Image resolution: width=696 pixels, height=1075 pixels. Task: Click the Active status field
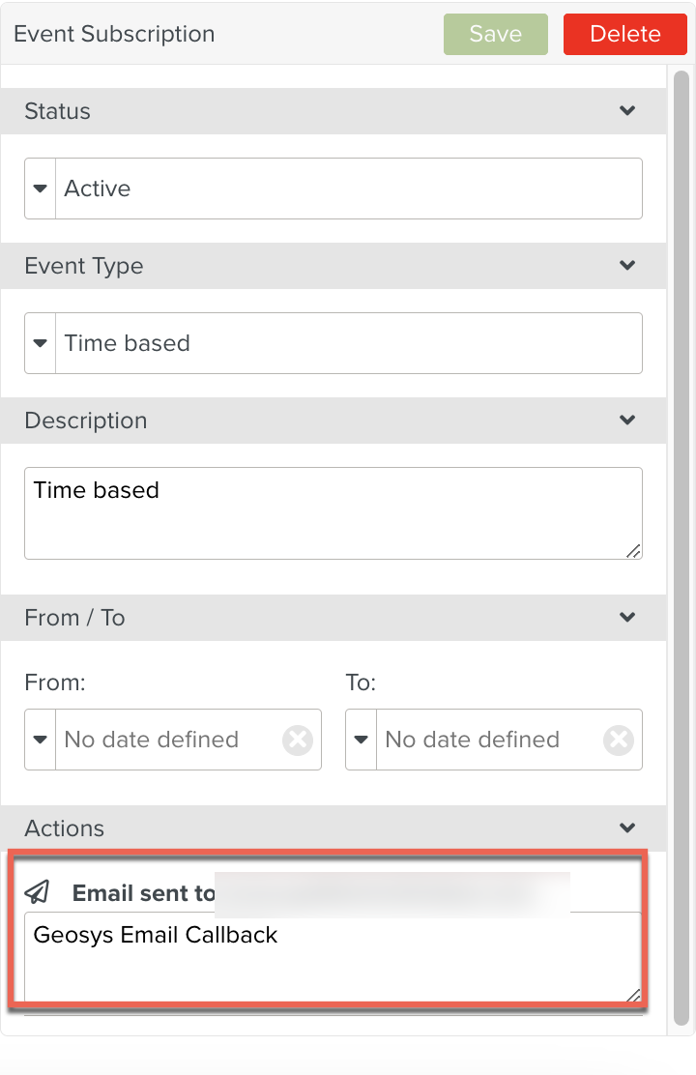coord(348,189)
